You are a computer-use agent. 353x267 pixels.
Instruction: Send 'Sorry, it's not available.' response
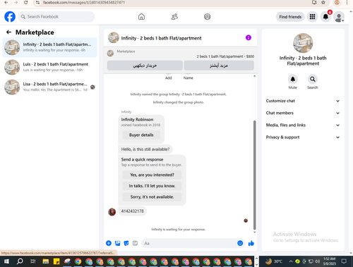152,197
